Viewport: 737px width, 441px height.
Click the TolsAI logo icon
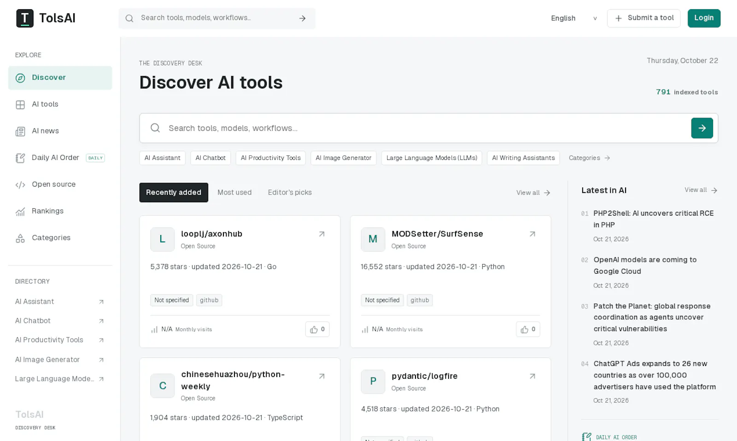tap(25, 18)
